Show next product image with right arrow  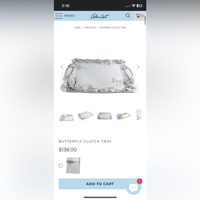(138, 67)
